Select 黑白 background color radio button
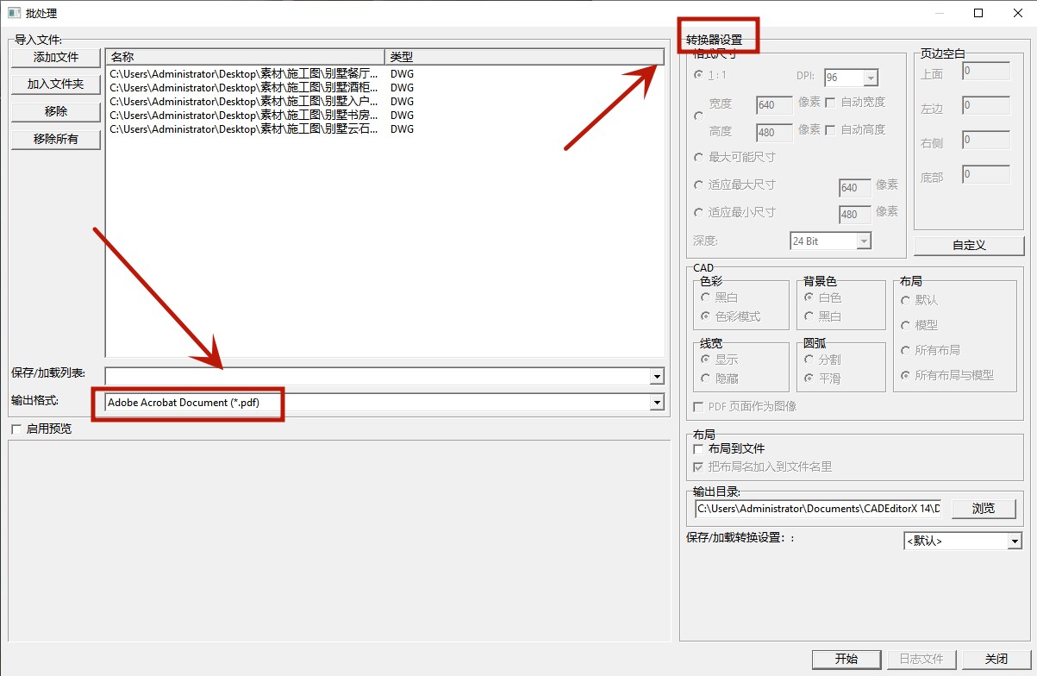 point(809,316)
